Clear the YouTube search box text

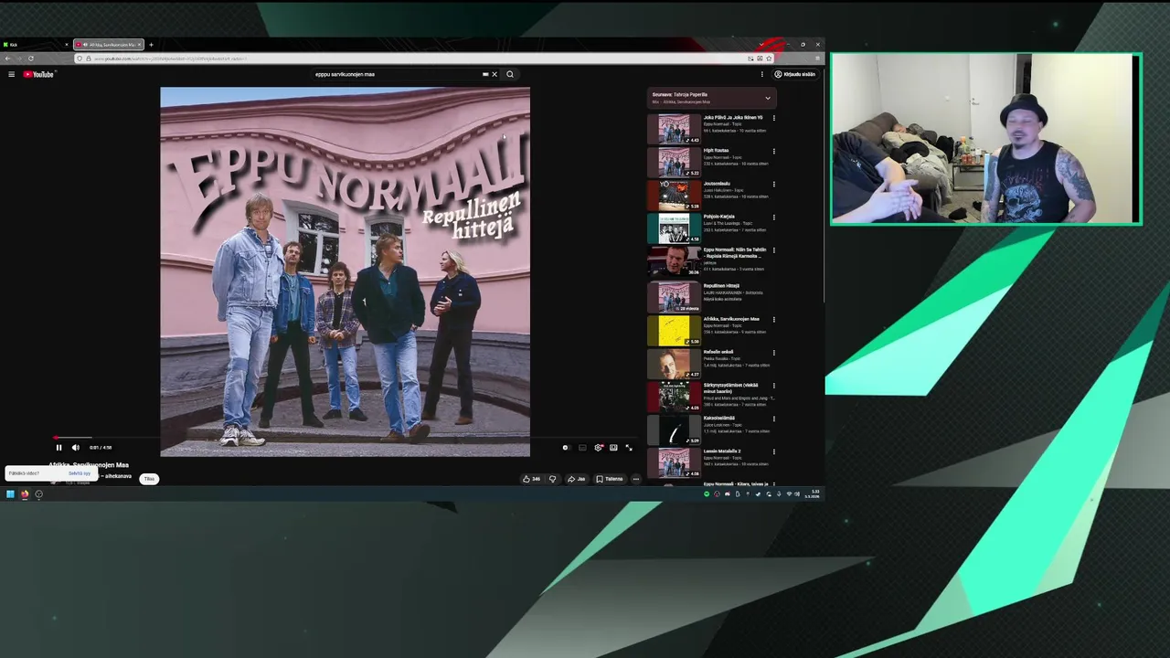tap(495, 74)
